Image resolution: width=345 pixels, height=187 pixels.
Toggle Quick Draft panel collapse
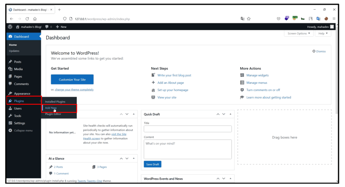[x=230, y=114]
